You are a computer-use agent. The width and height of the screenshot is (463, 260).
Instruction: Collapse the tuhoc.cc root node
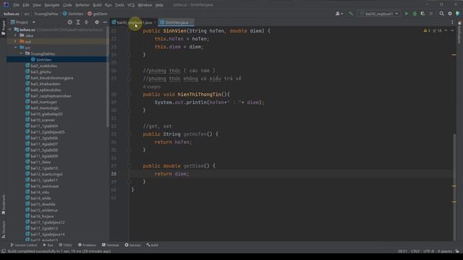coord(10,30)
